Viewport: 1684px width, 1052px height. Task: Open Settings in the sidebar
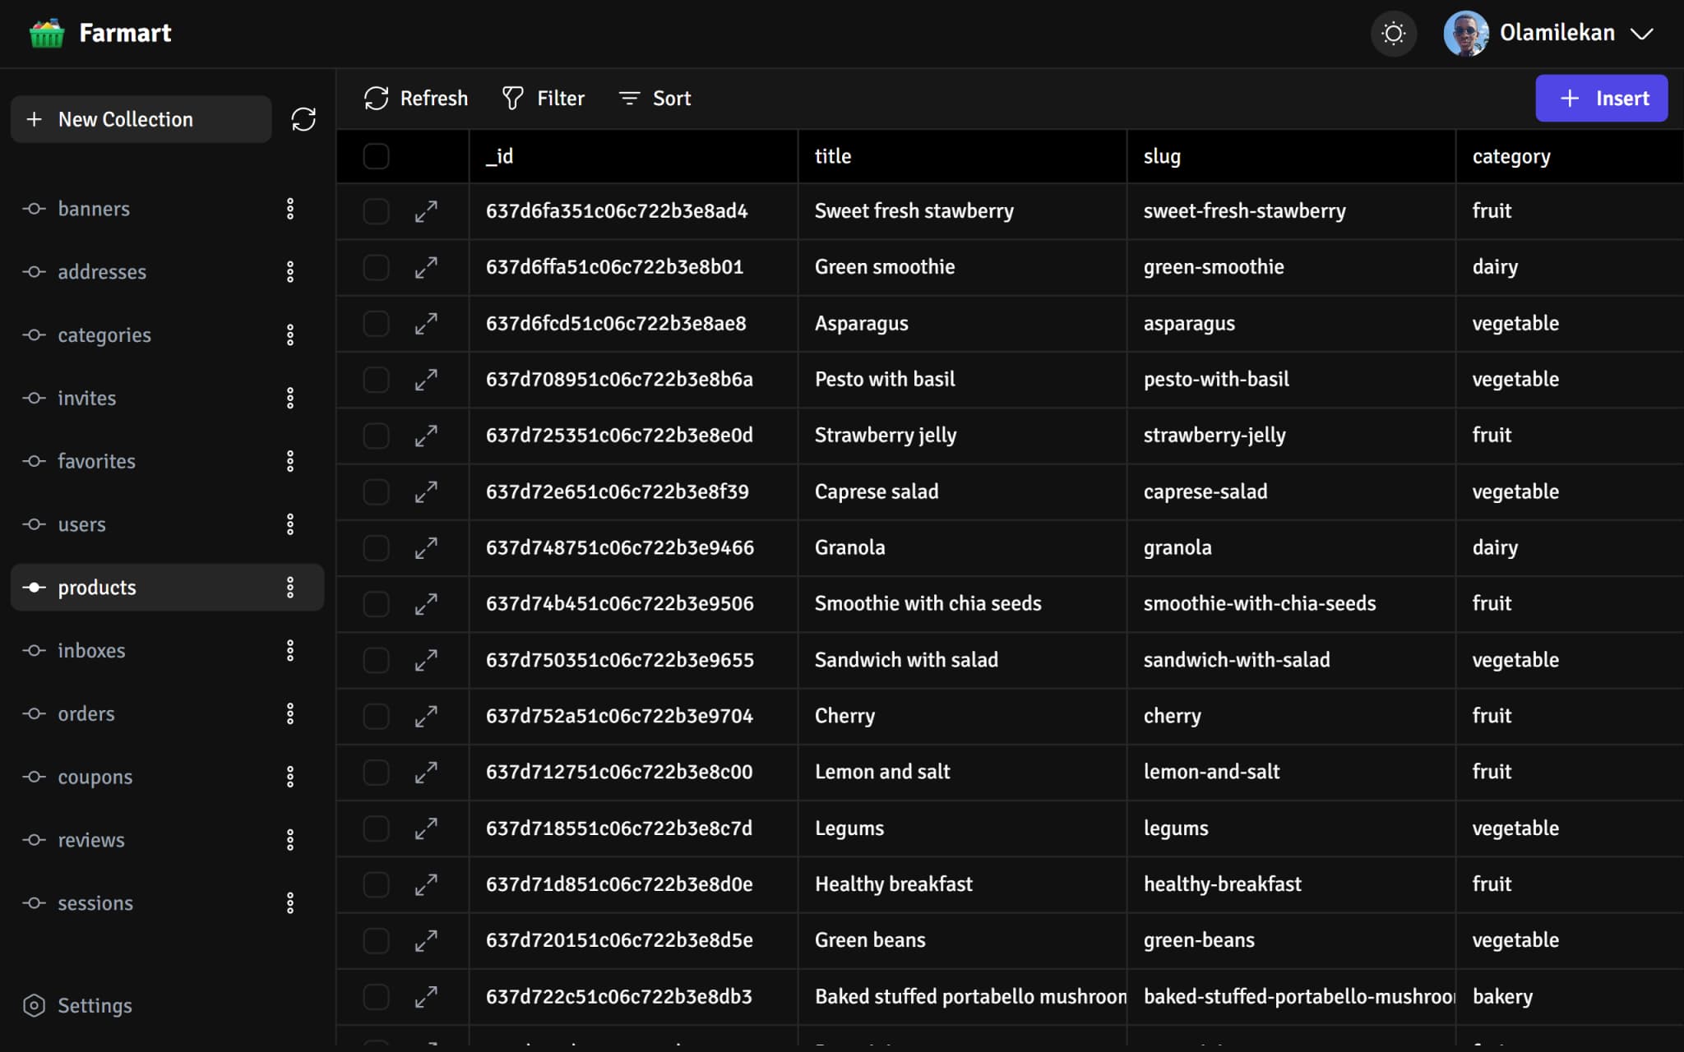78,1006
